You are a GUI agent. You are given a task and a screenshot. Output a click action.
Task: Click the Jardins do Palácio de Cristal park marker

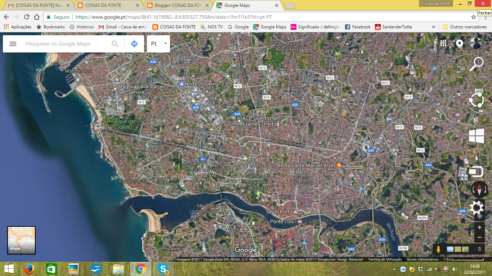point(258,194)
